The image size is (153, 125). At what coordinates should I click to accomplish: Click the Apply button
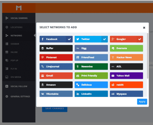click(142, 102)
